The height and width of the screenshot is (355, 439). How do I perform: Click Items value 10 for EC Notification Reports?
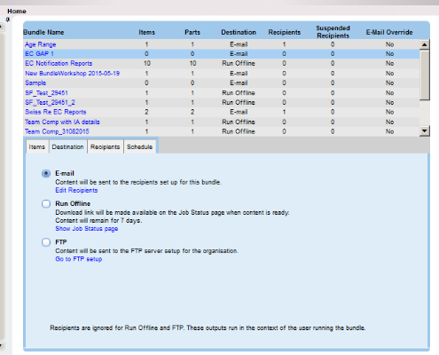point(147,63)
